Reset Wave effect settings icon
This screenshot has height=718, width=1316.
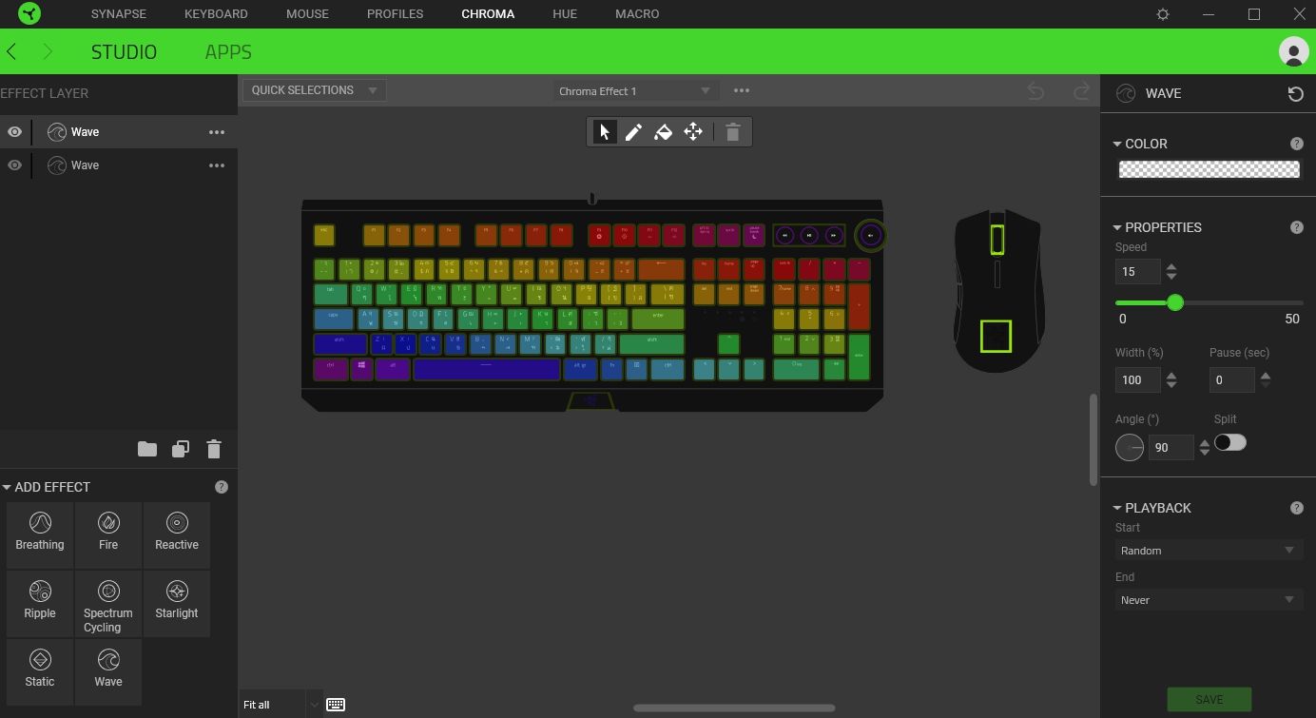(1295, 93)
